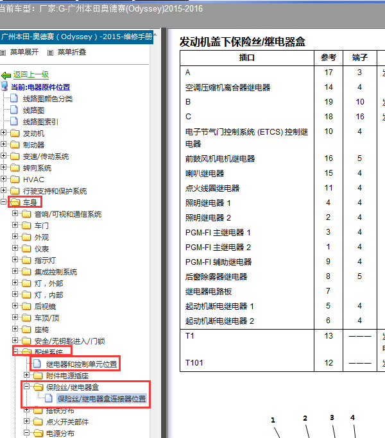Click the PGM-FI 辅助继电器 table row
The image size is (385, 438).
[282, 262]
